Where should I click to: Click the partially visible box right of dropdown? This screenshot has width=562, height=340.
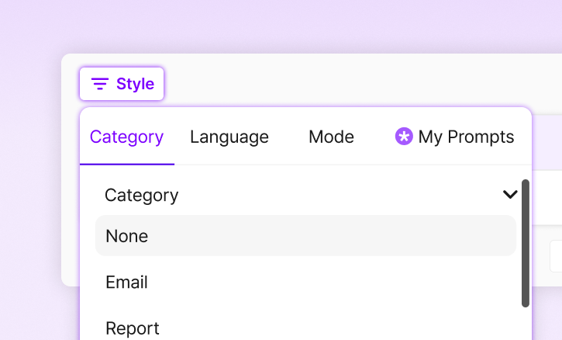(556, 256)
